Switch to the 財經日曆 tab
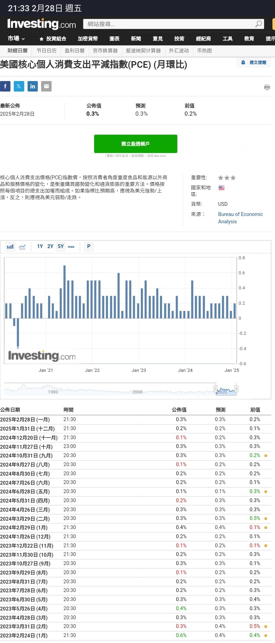Image resolution: width=275 pixels, height=643 pixels. [17, 51]
